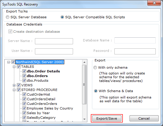
Task: Collapse the STORED PROCEDURE branch
Action: [x=14, y=90]
